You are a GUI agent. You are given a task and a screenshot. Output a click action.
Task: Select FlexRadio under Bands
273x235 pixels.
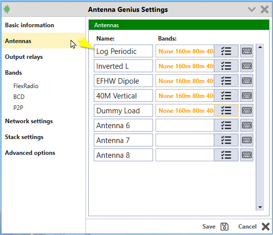(x=26, y=86)
